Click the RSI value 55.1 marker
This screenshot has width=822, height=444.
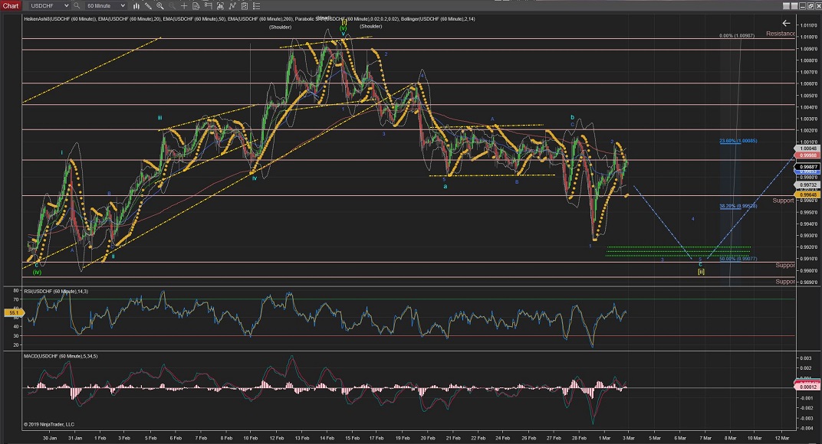[x=12, y=312]
